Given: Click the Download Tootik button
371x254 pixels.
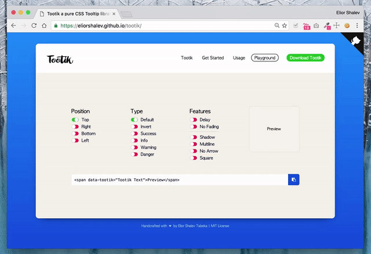Looking at the screenshot, I should coord(305,58).
